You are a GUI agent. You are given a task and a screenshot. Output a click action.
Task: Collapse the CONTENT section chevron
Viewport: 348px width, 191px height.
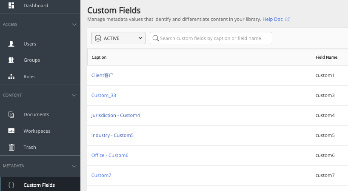tap(74, 95)
